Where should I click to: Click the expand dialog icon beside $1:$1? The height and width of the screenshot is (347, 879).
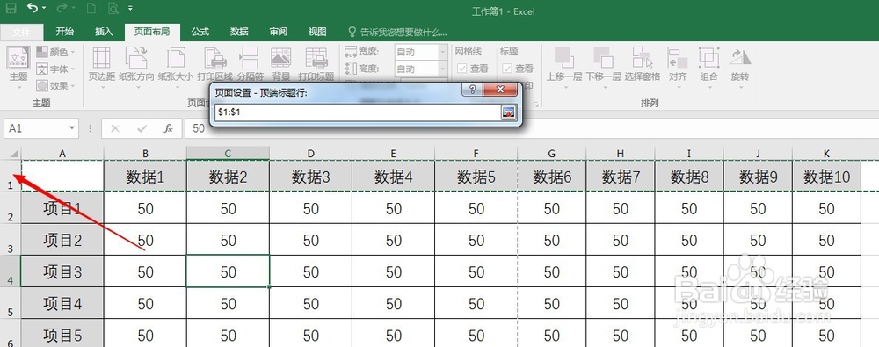[x=507, y=112]
